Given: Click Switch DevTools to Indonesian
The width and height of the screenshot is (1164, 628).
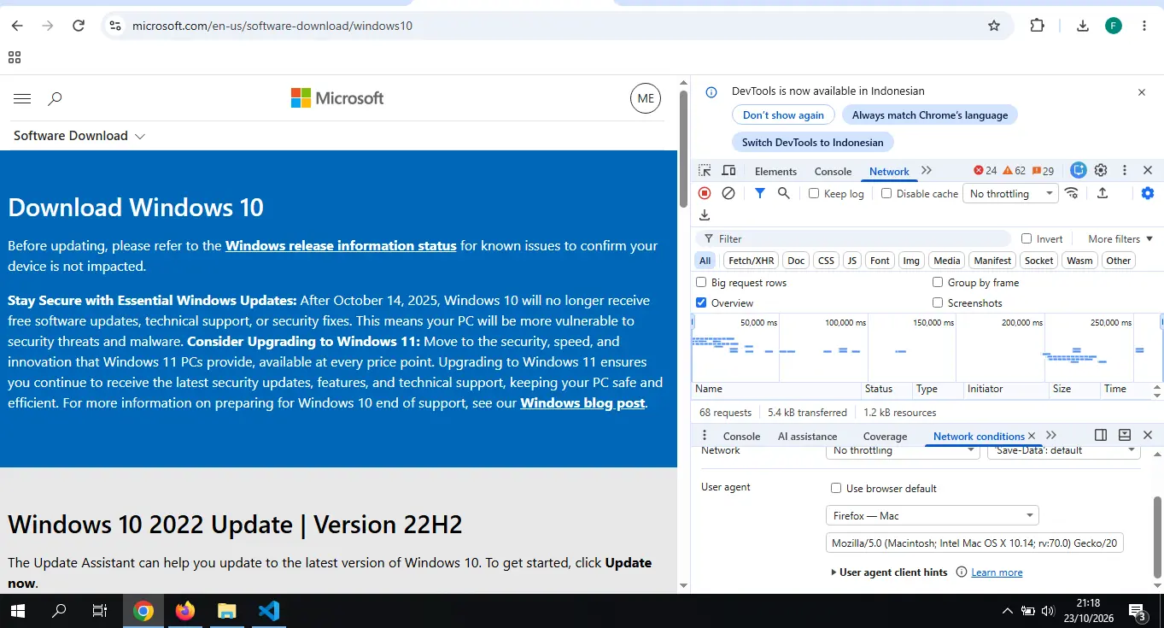Looking at the screenshot, I should 812,143.
